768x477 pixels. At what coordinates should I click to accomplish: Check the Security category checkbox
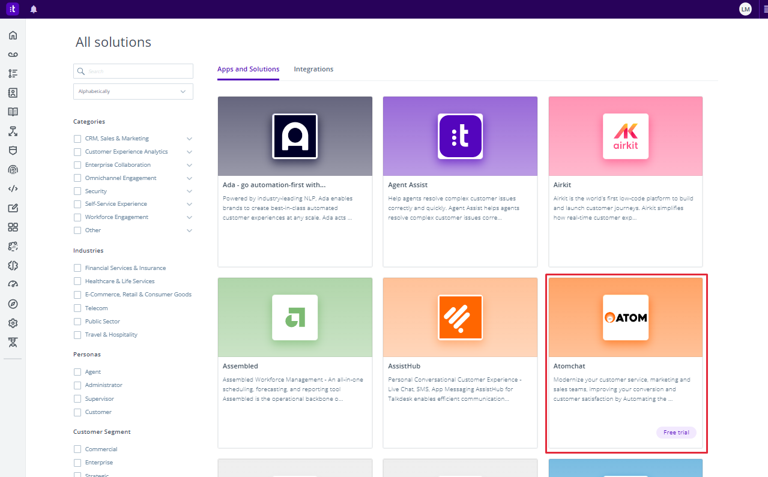pyautogui.click(x=77, y=191)
